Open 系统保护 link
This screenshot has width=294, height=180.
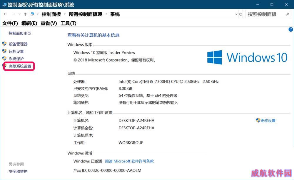pyautogui.click(x=16, y=59)
